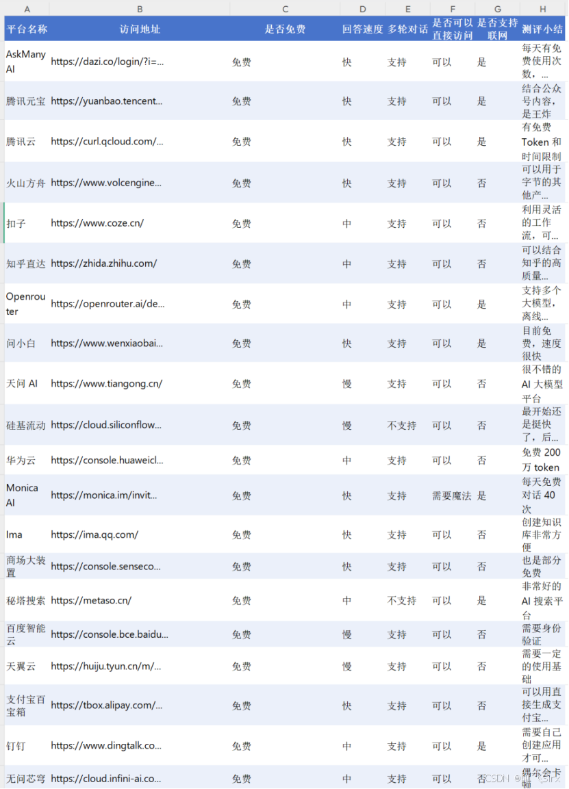Open the www.wenxiaobai link
The image size is (569, 789).
click(x=107, y=343)
